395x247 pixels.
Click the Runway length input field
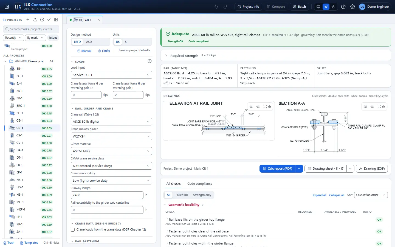(107, 195)
